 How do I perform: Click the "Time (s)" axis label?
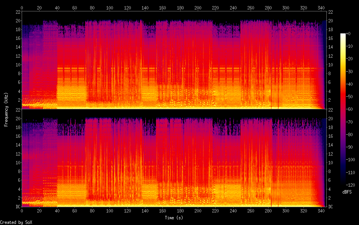[x=174, y=218]
